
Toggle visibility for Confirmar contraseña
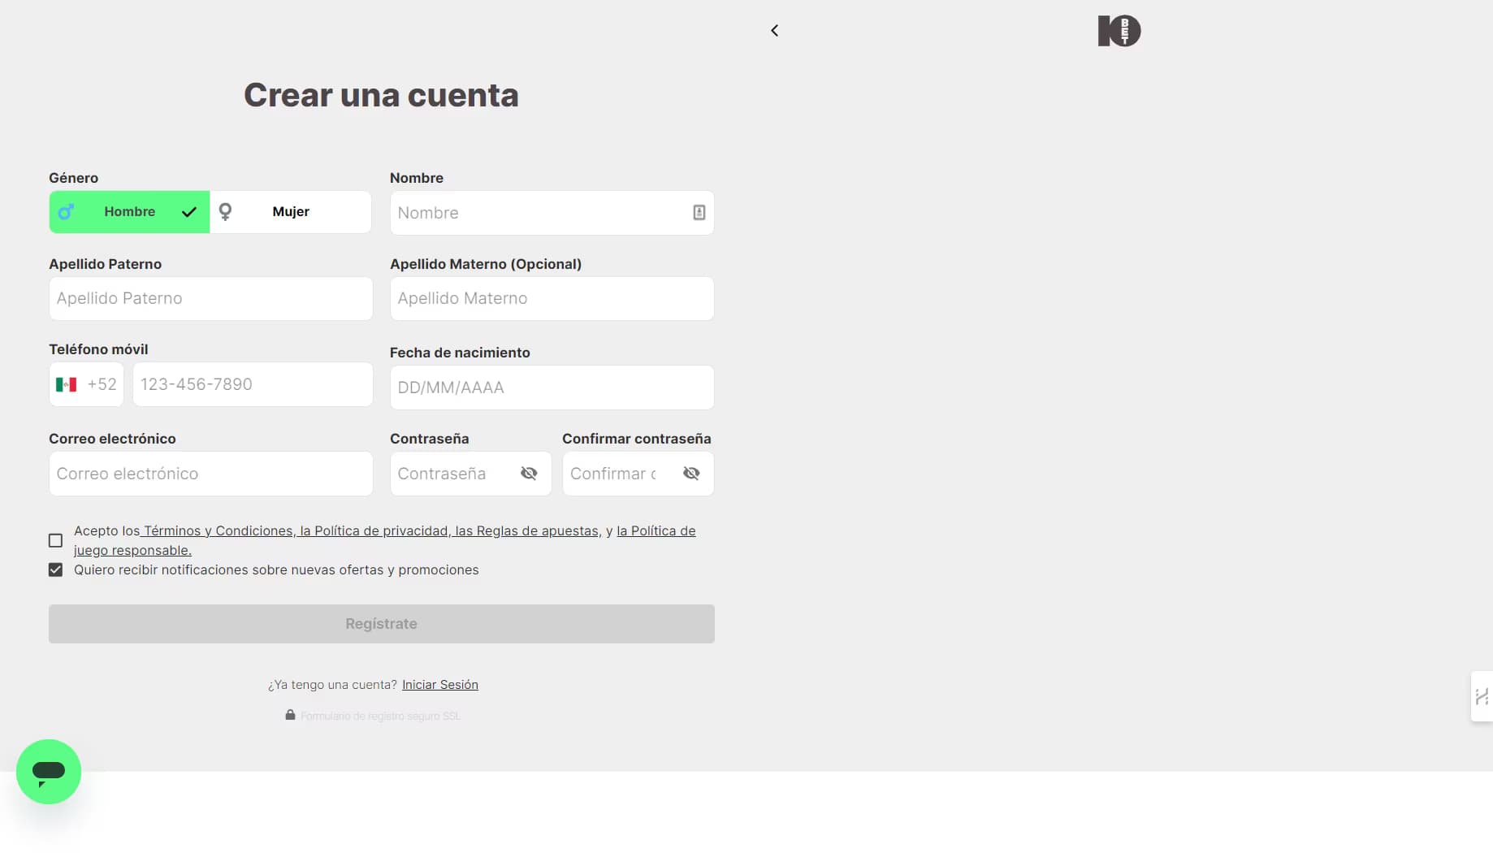pyautogui.click(x=691, y=473)
